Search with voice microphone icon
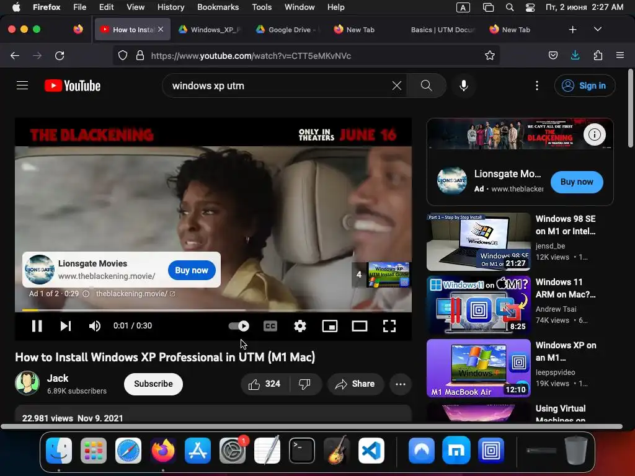635x476 pixels. tap(464, 86)
